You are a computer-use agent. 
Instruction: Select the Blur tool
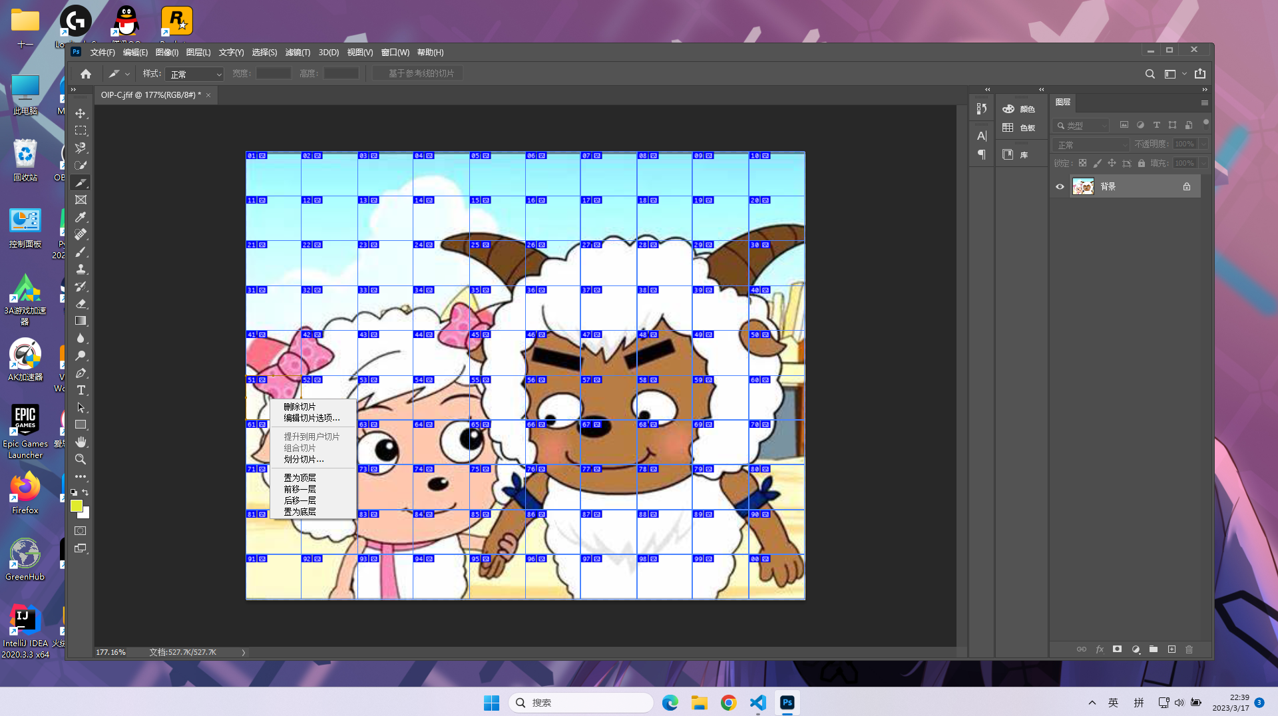81,338
